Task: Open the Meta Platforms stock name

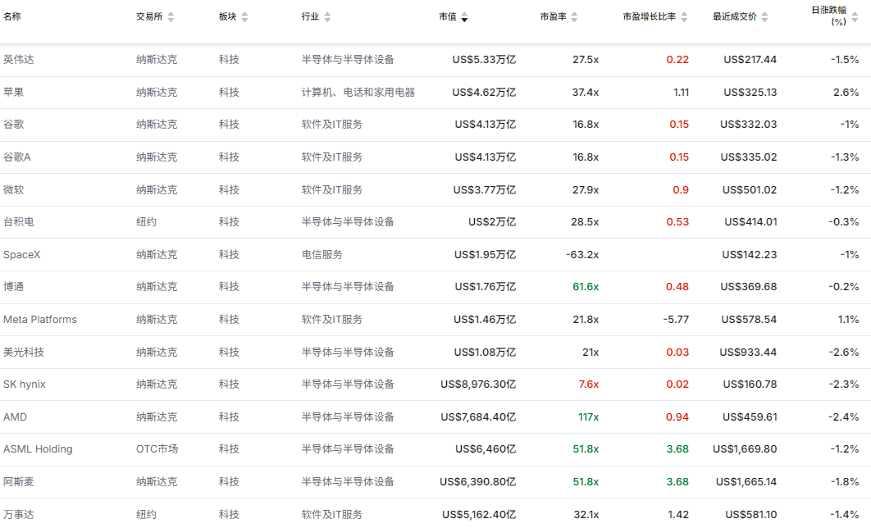Action: [40, 320]
